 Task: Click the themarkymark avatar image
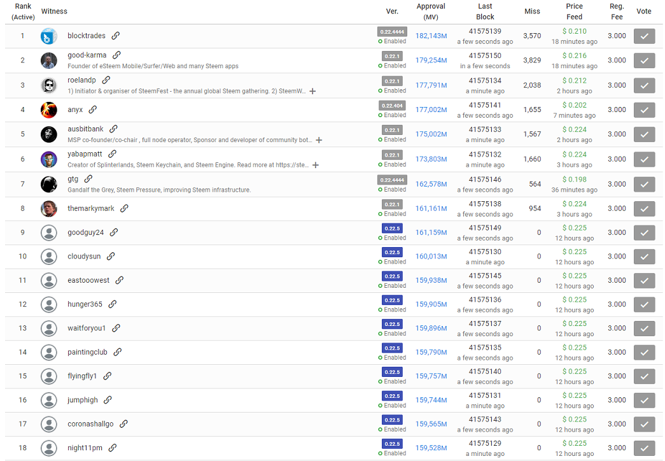[49, 208]
